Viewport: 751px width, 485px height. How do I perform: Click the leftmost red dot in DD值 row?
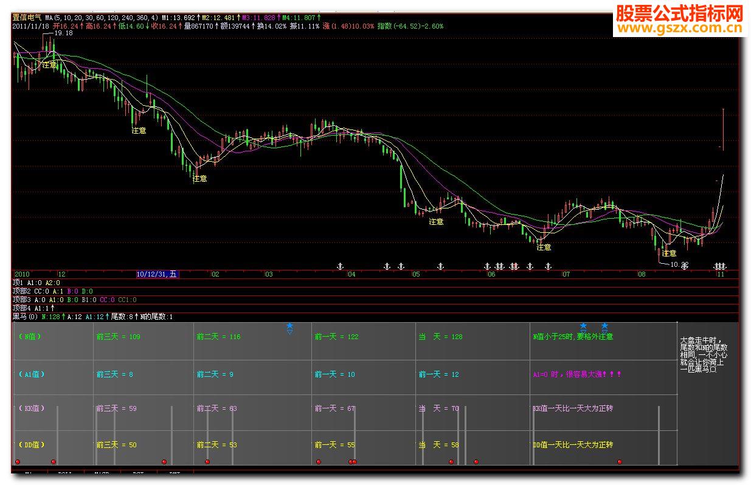tap(17, 462)
